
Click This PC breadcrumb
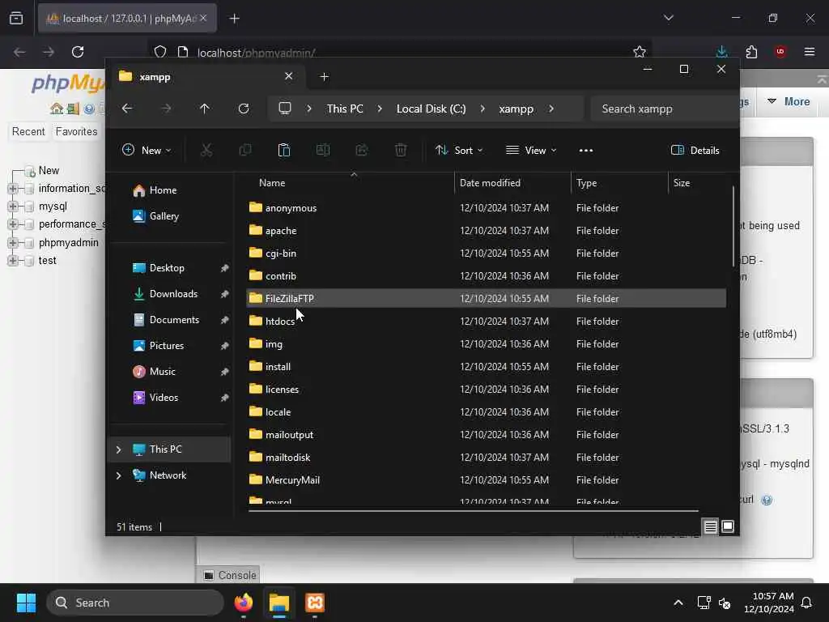coord(345,109)
